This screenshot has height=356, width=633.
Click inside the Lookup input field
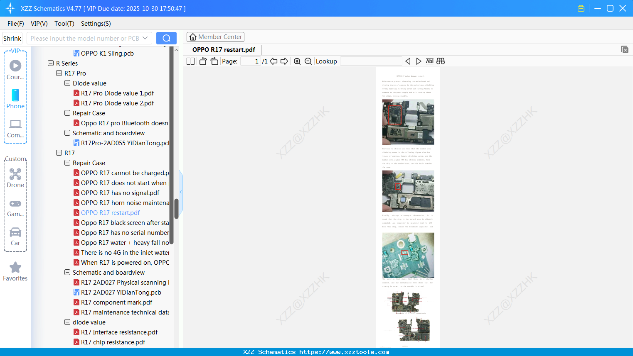pos(370,61)
